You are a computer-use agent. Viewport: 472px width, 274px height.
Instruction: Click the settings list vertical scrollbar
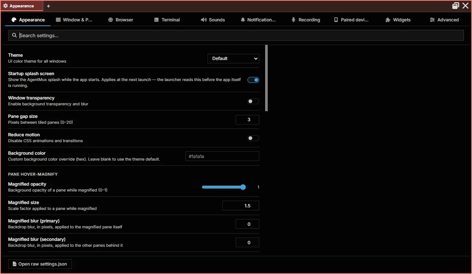pos(267,78)
